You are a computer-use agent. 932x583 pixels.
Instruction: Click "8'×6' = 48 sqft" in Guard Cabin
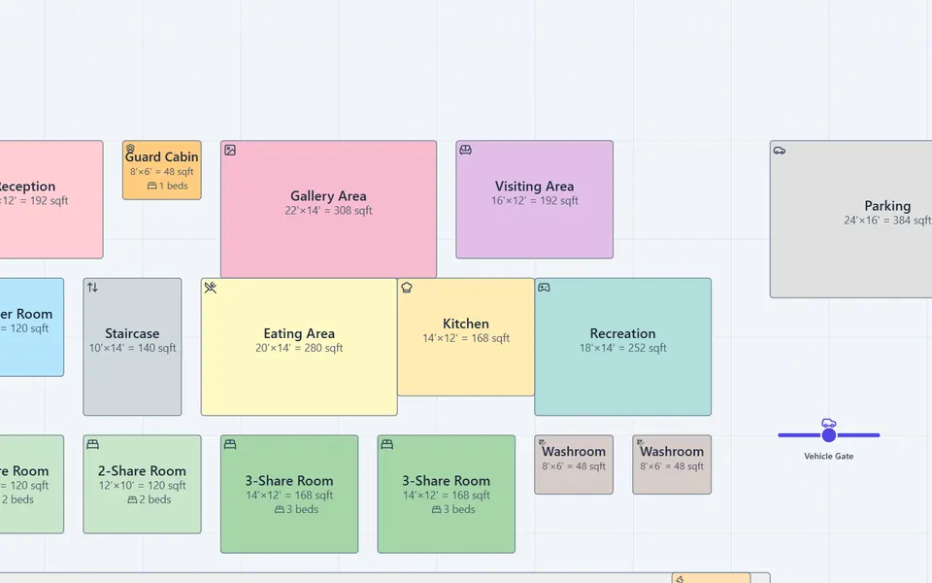[162, 172]
